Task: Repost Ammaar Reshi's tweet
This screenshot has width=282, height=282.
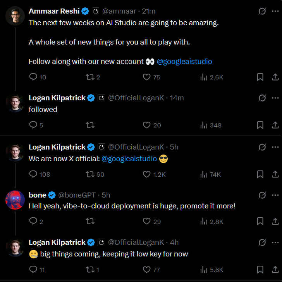Action: (89, 77)
